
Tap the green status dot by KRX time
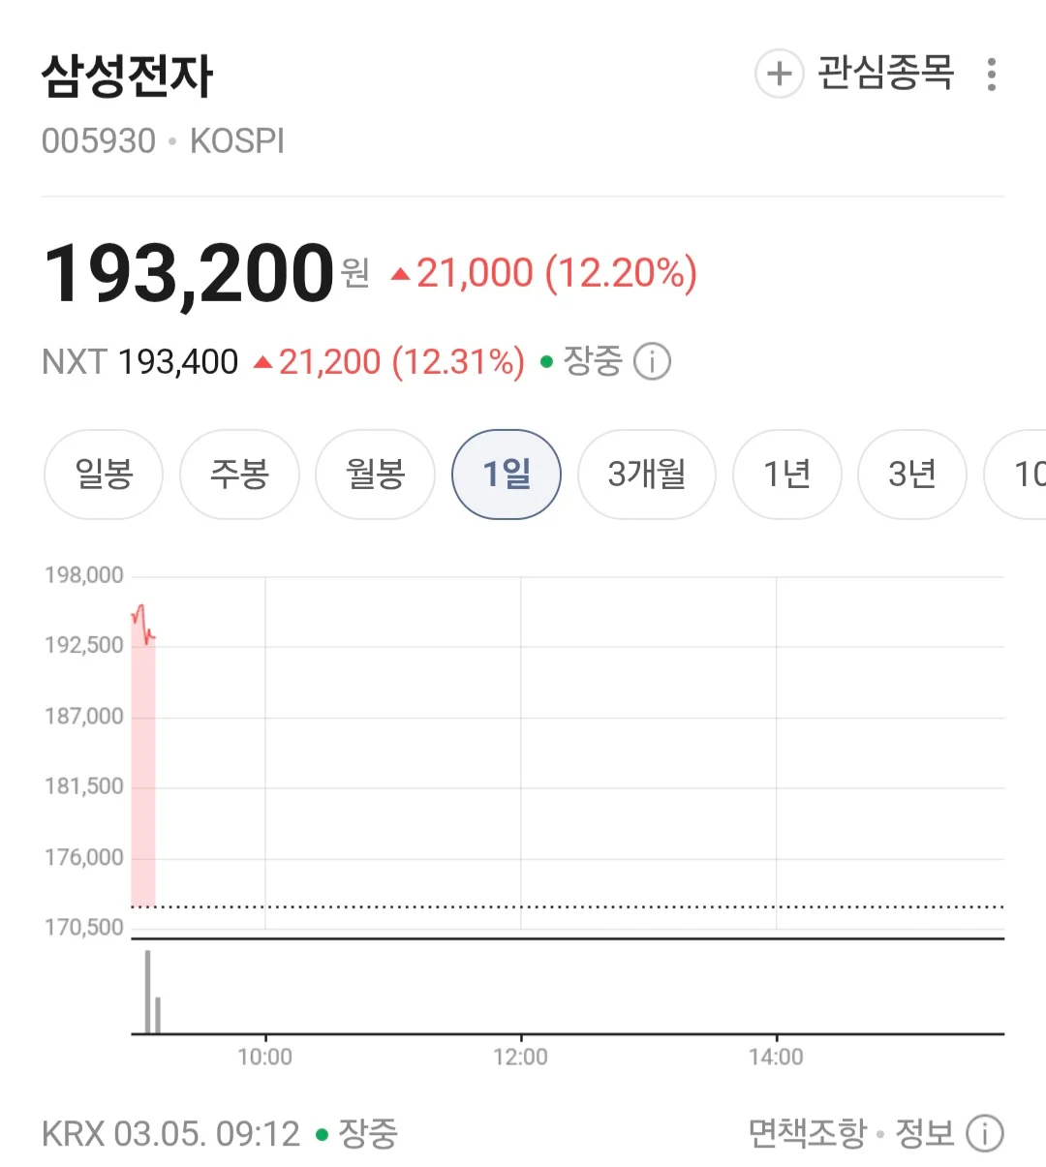point(322,1134)
